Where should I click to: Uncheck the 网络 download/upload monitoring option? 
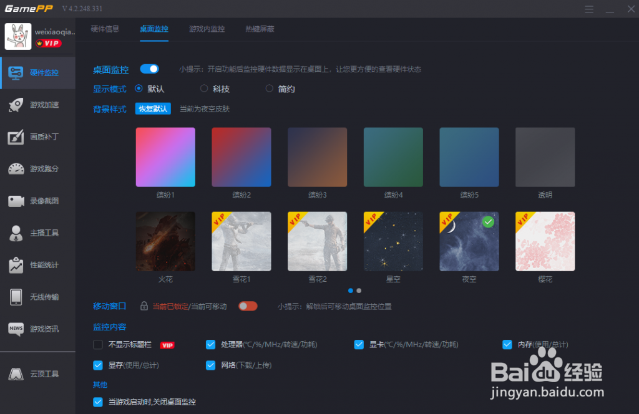pos(210,365)
